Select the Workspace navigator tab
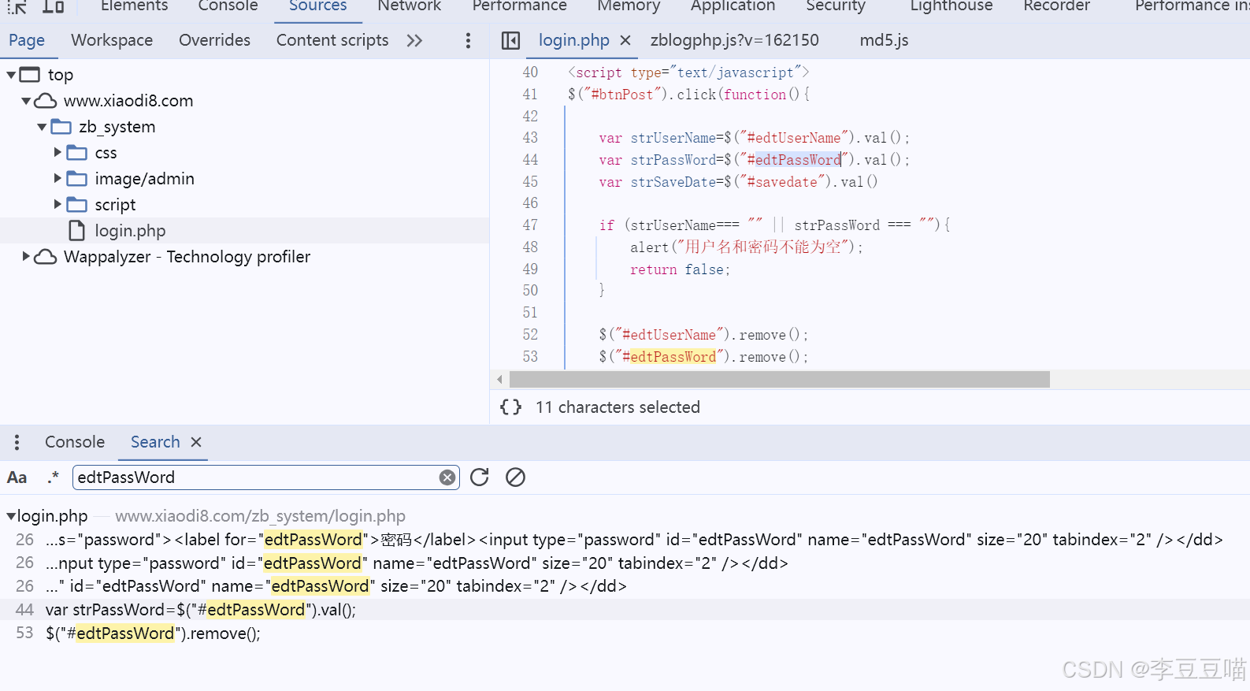Screen dimensions: 1250x691 tap(112, 40)
